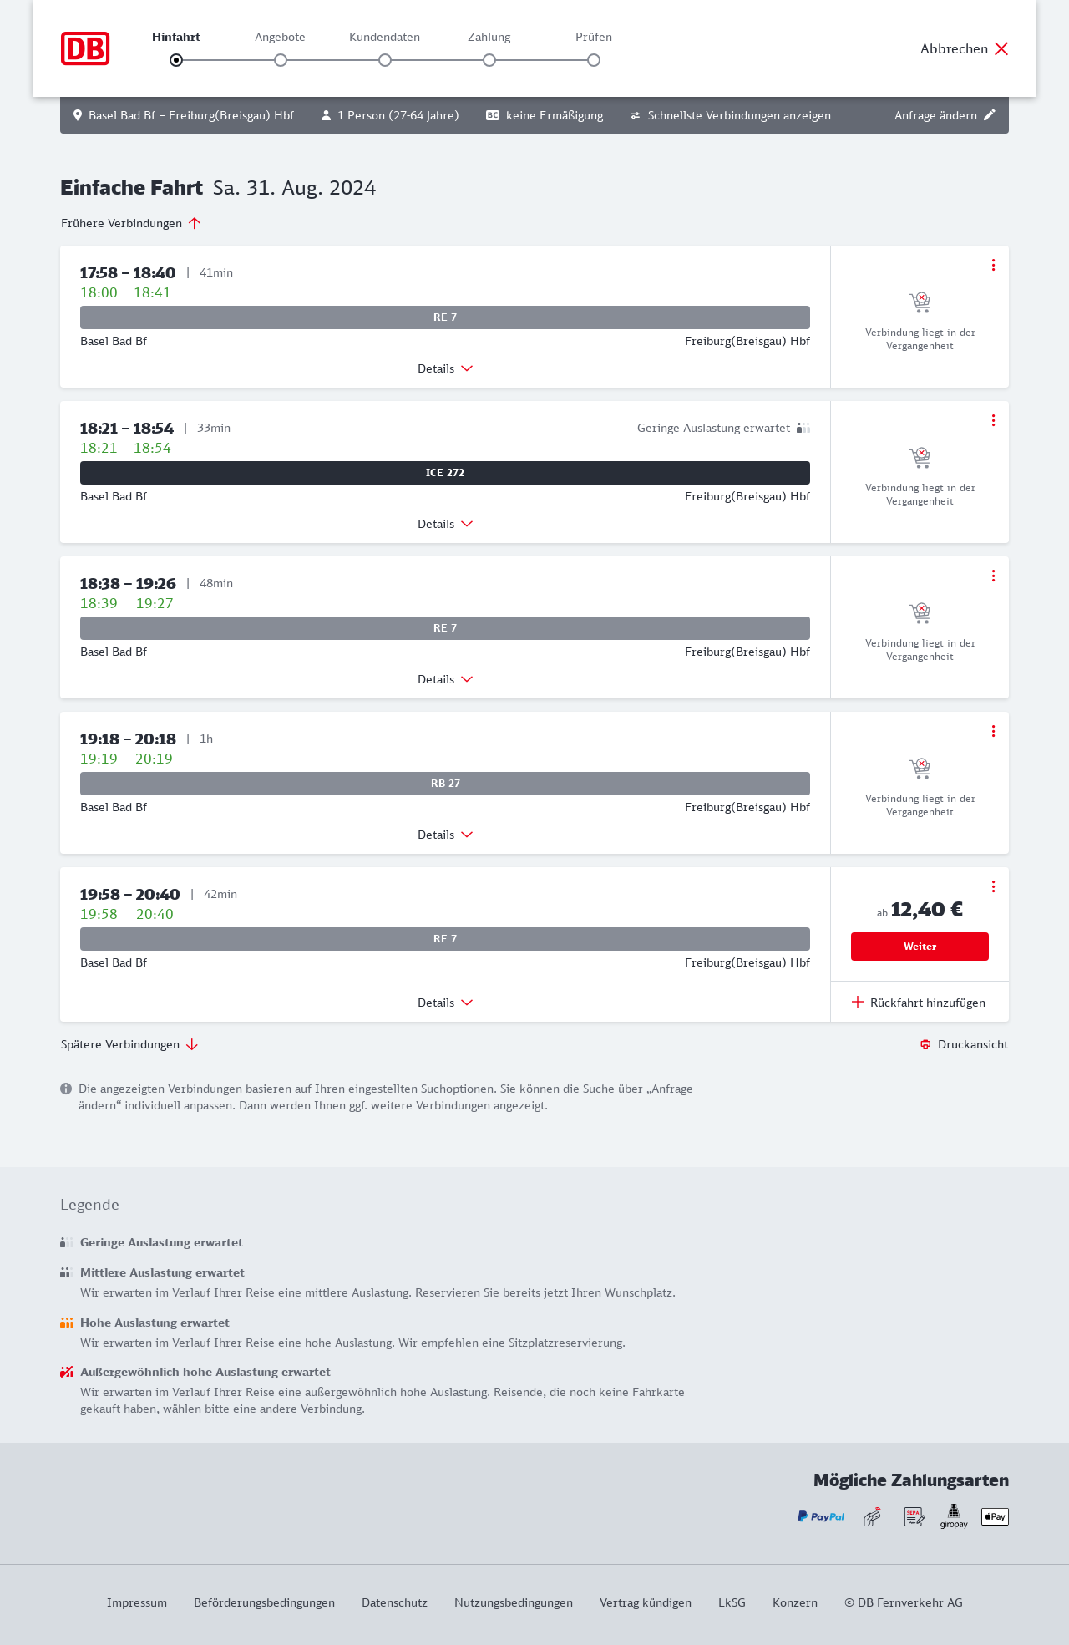Select the Angebote progress step
The image size is (1069, 1645).
pyautogui.click(x=281, y=59)
